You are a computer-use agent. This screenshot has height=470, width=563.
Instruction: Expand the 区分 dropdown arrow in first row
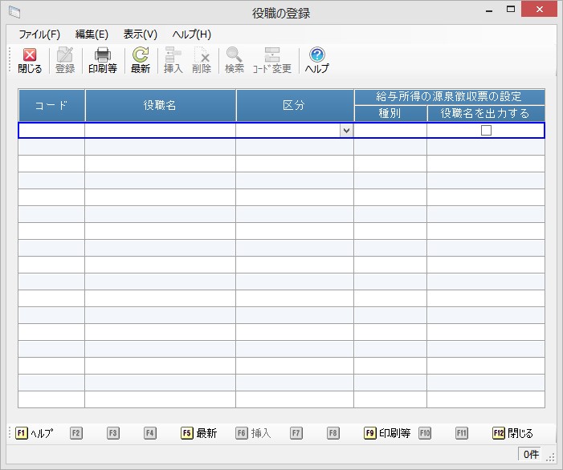tap(346, 131)
